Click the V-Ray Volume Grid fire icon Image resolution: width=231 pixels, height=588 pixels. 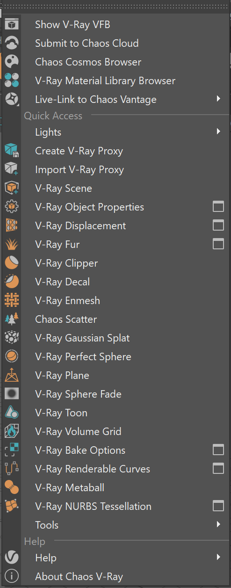pyautogui.click(x=12, y=431)
